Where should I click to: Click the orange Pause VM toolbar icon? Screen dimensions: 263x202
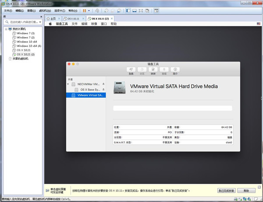[84, 10]
